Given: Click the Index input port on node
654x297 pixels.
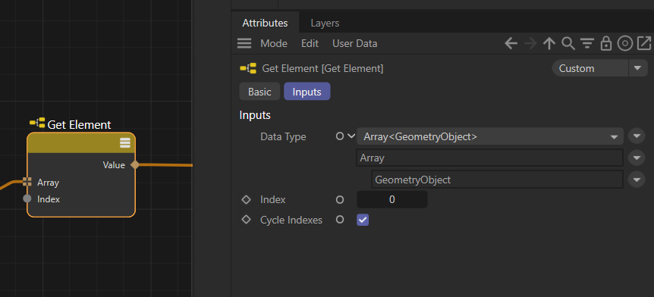Looking at the screenshot, I should [27, 199].
